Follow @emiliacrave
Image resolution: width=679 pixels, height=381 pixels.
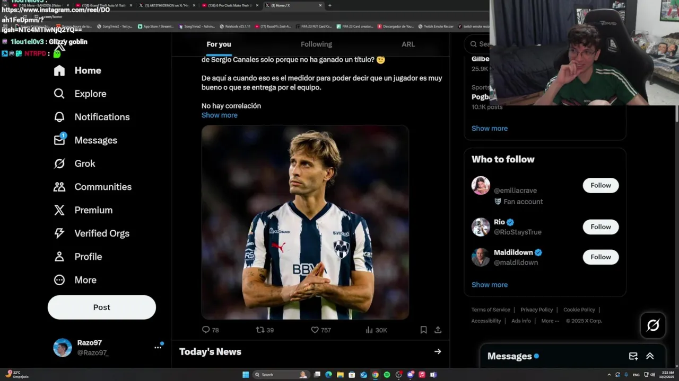[x=600, y=185]
